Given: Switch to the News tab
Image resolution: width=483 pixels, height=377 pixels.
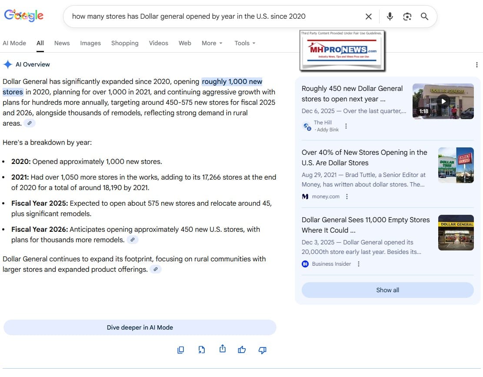Looking at the screenshot, I should pos(62,43).
